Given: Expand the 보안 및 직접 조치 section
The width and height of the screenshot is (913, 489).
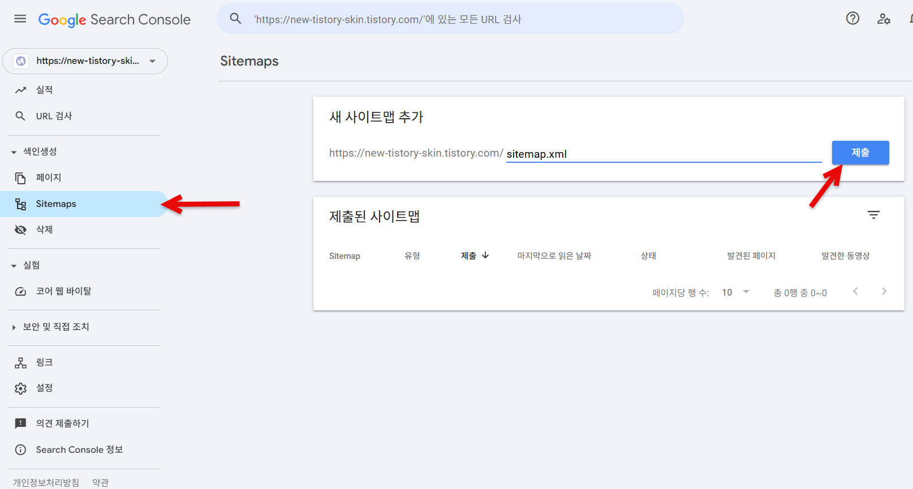Looking at the screenshot, I should click(x=14, y=327).
